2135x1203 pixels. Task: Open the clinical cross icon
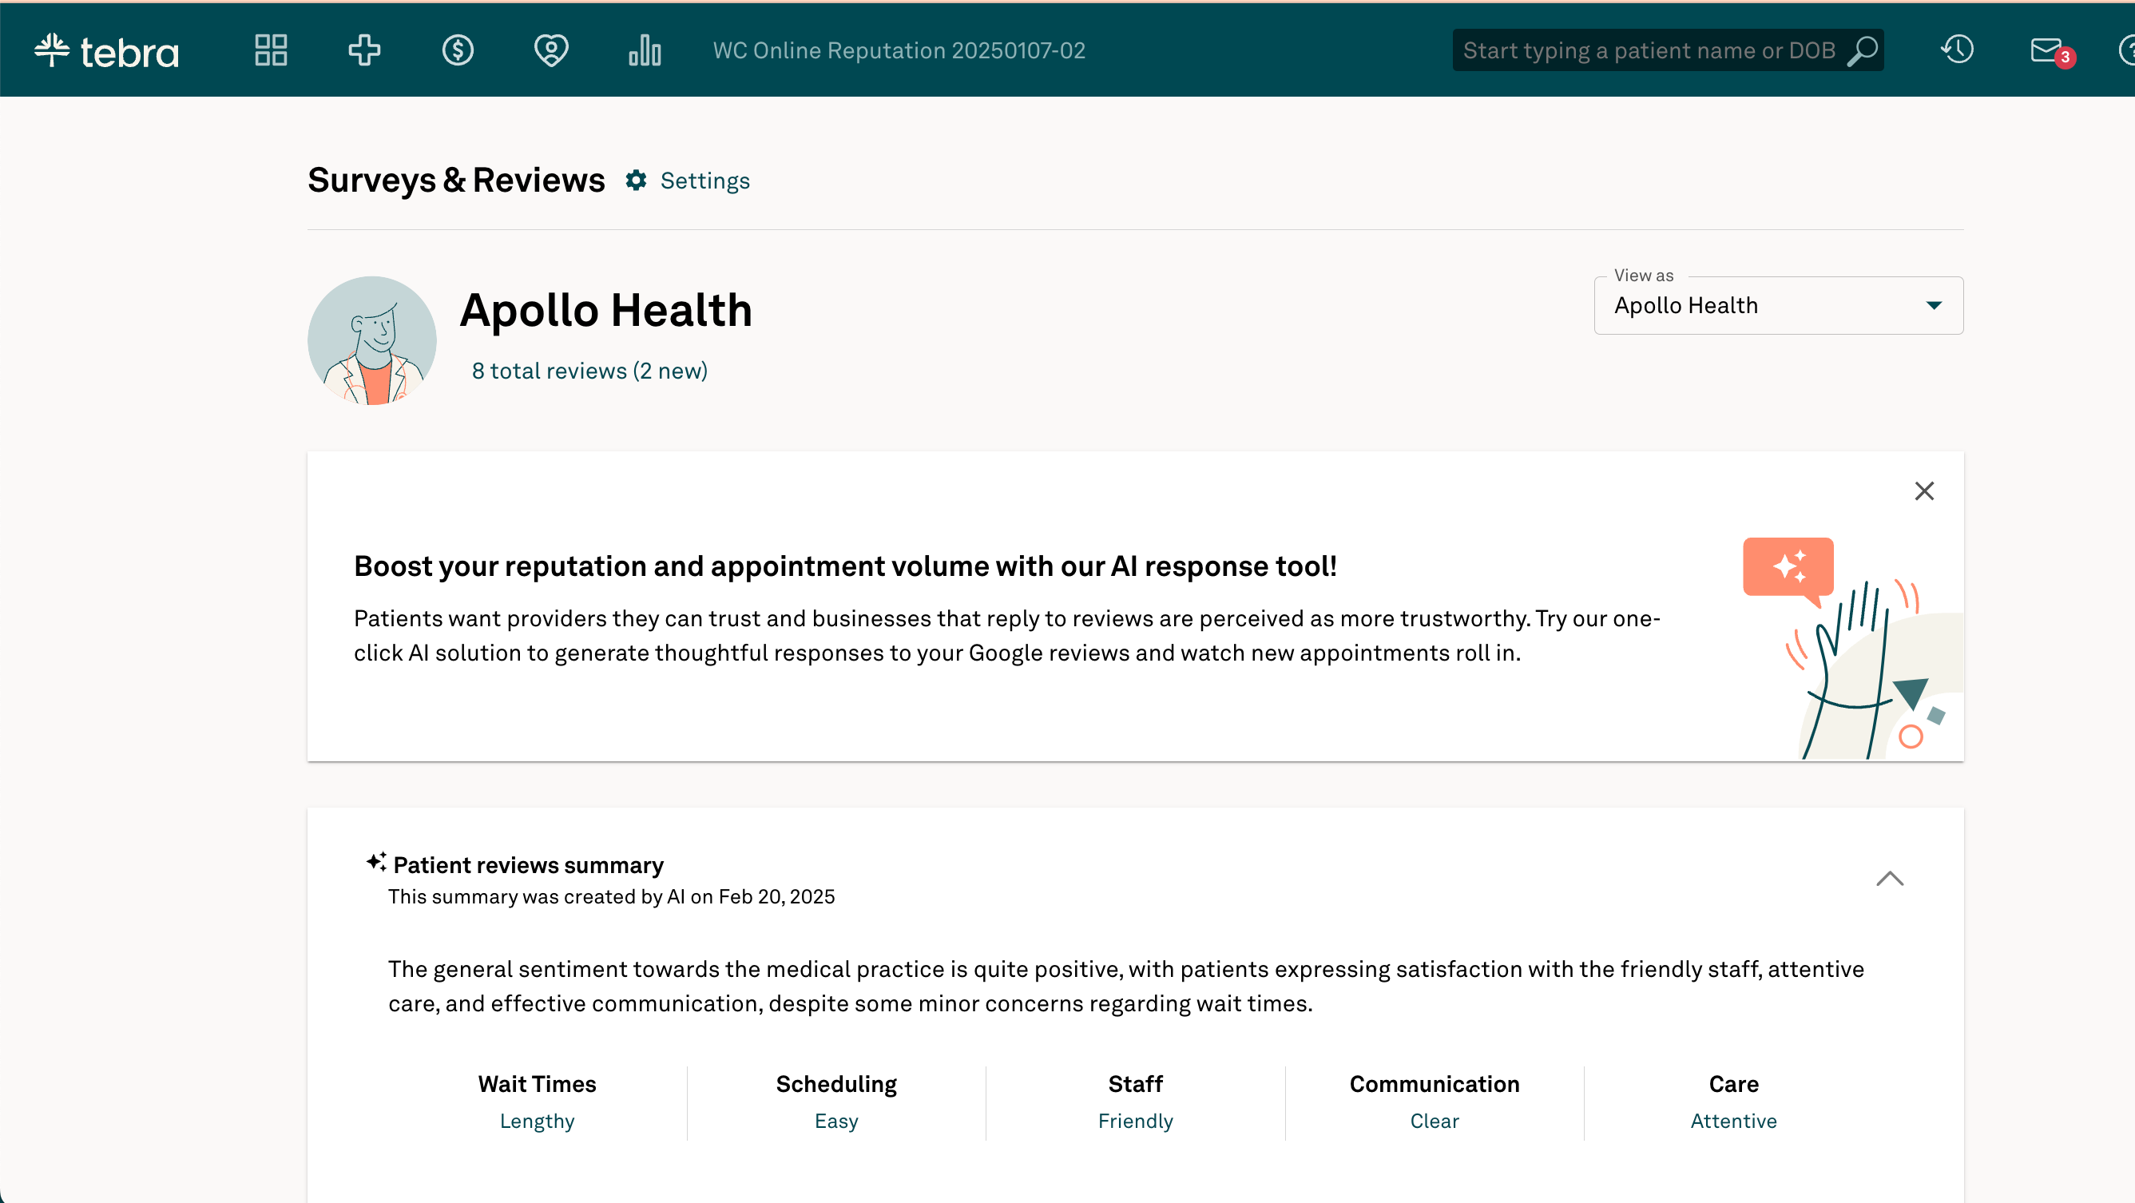(364, 50)
